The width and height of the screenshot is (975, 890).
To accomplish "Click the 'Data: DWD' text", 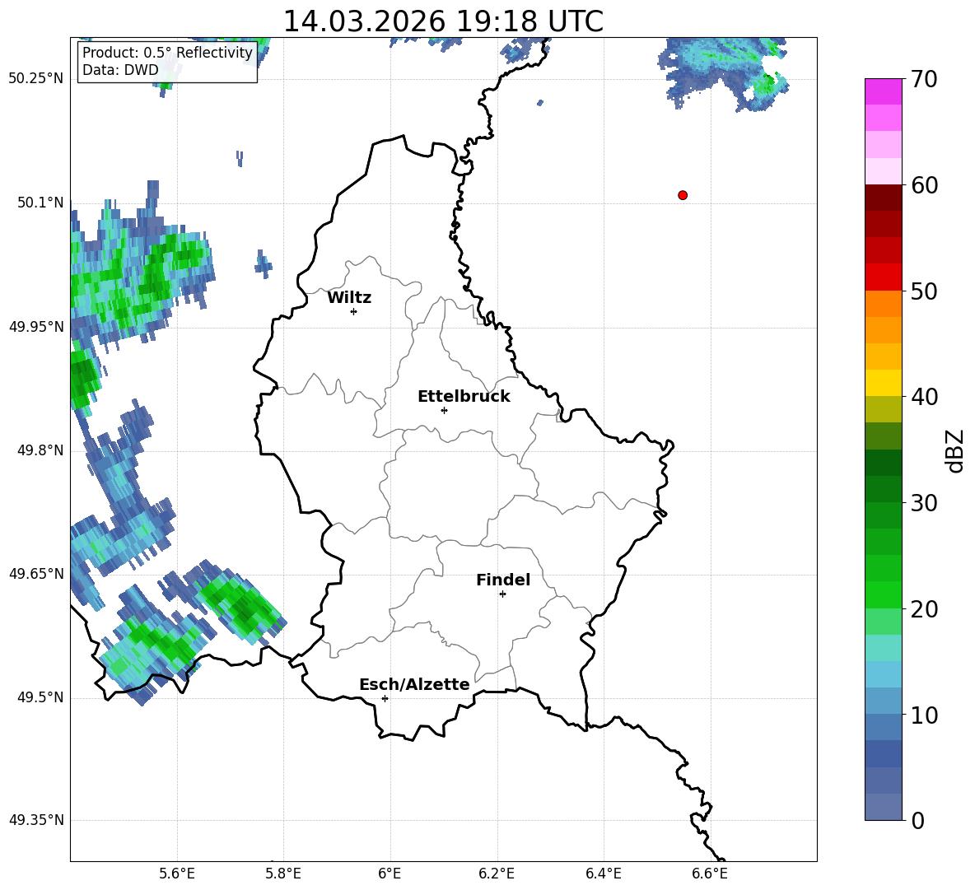I will coord(120,70).
